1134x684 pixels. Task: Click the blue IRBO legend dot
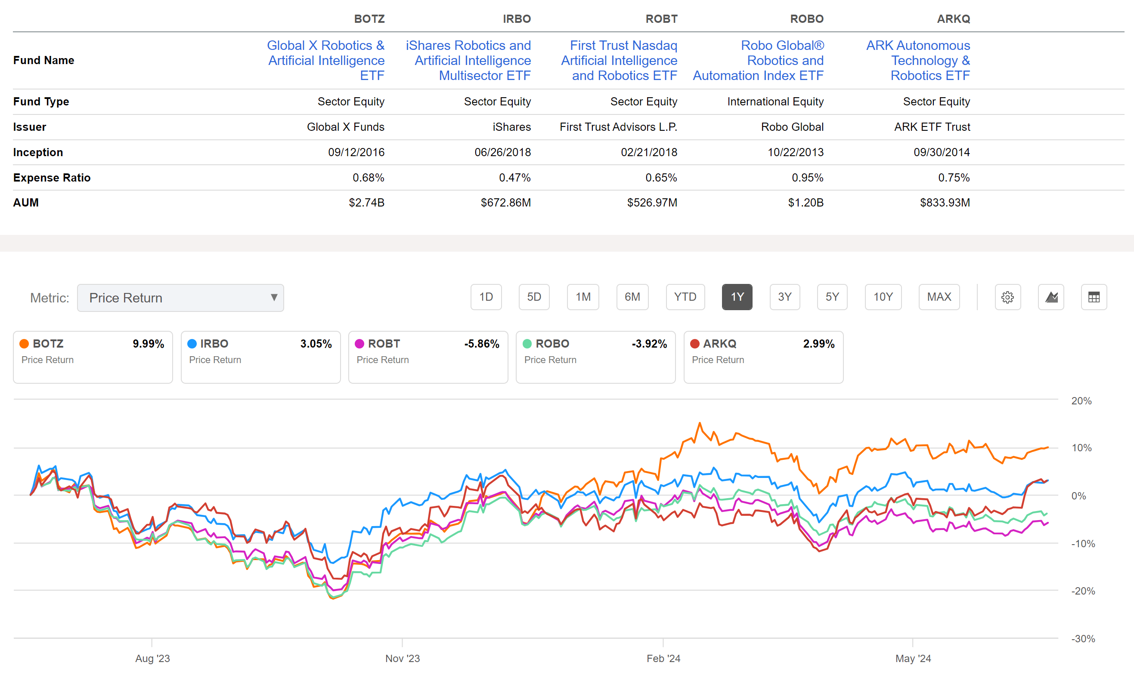click(192, 344)
